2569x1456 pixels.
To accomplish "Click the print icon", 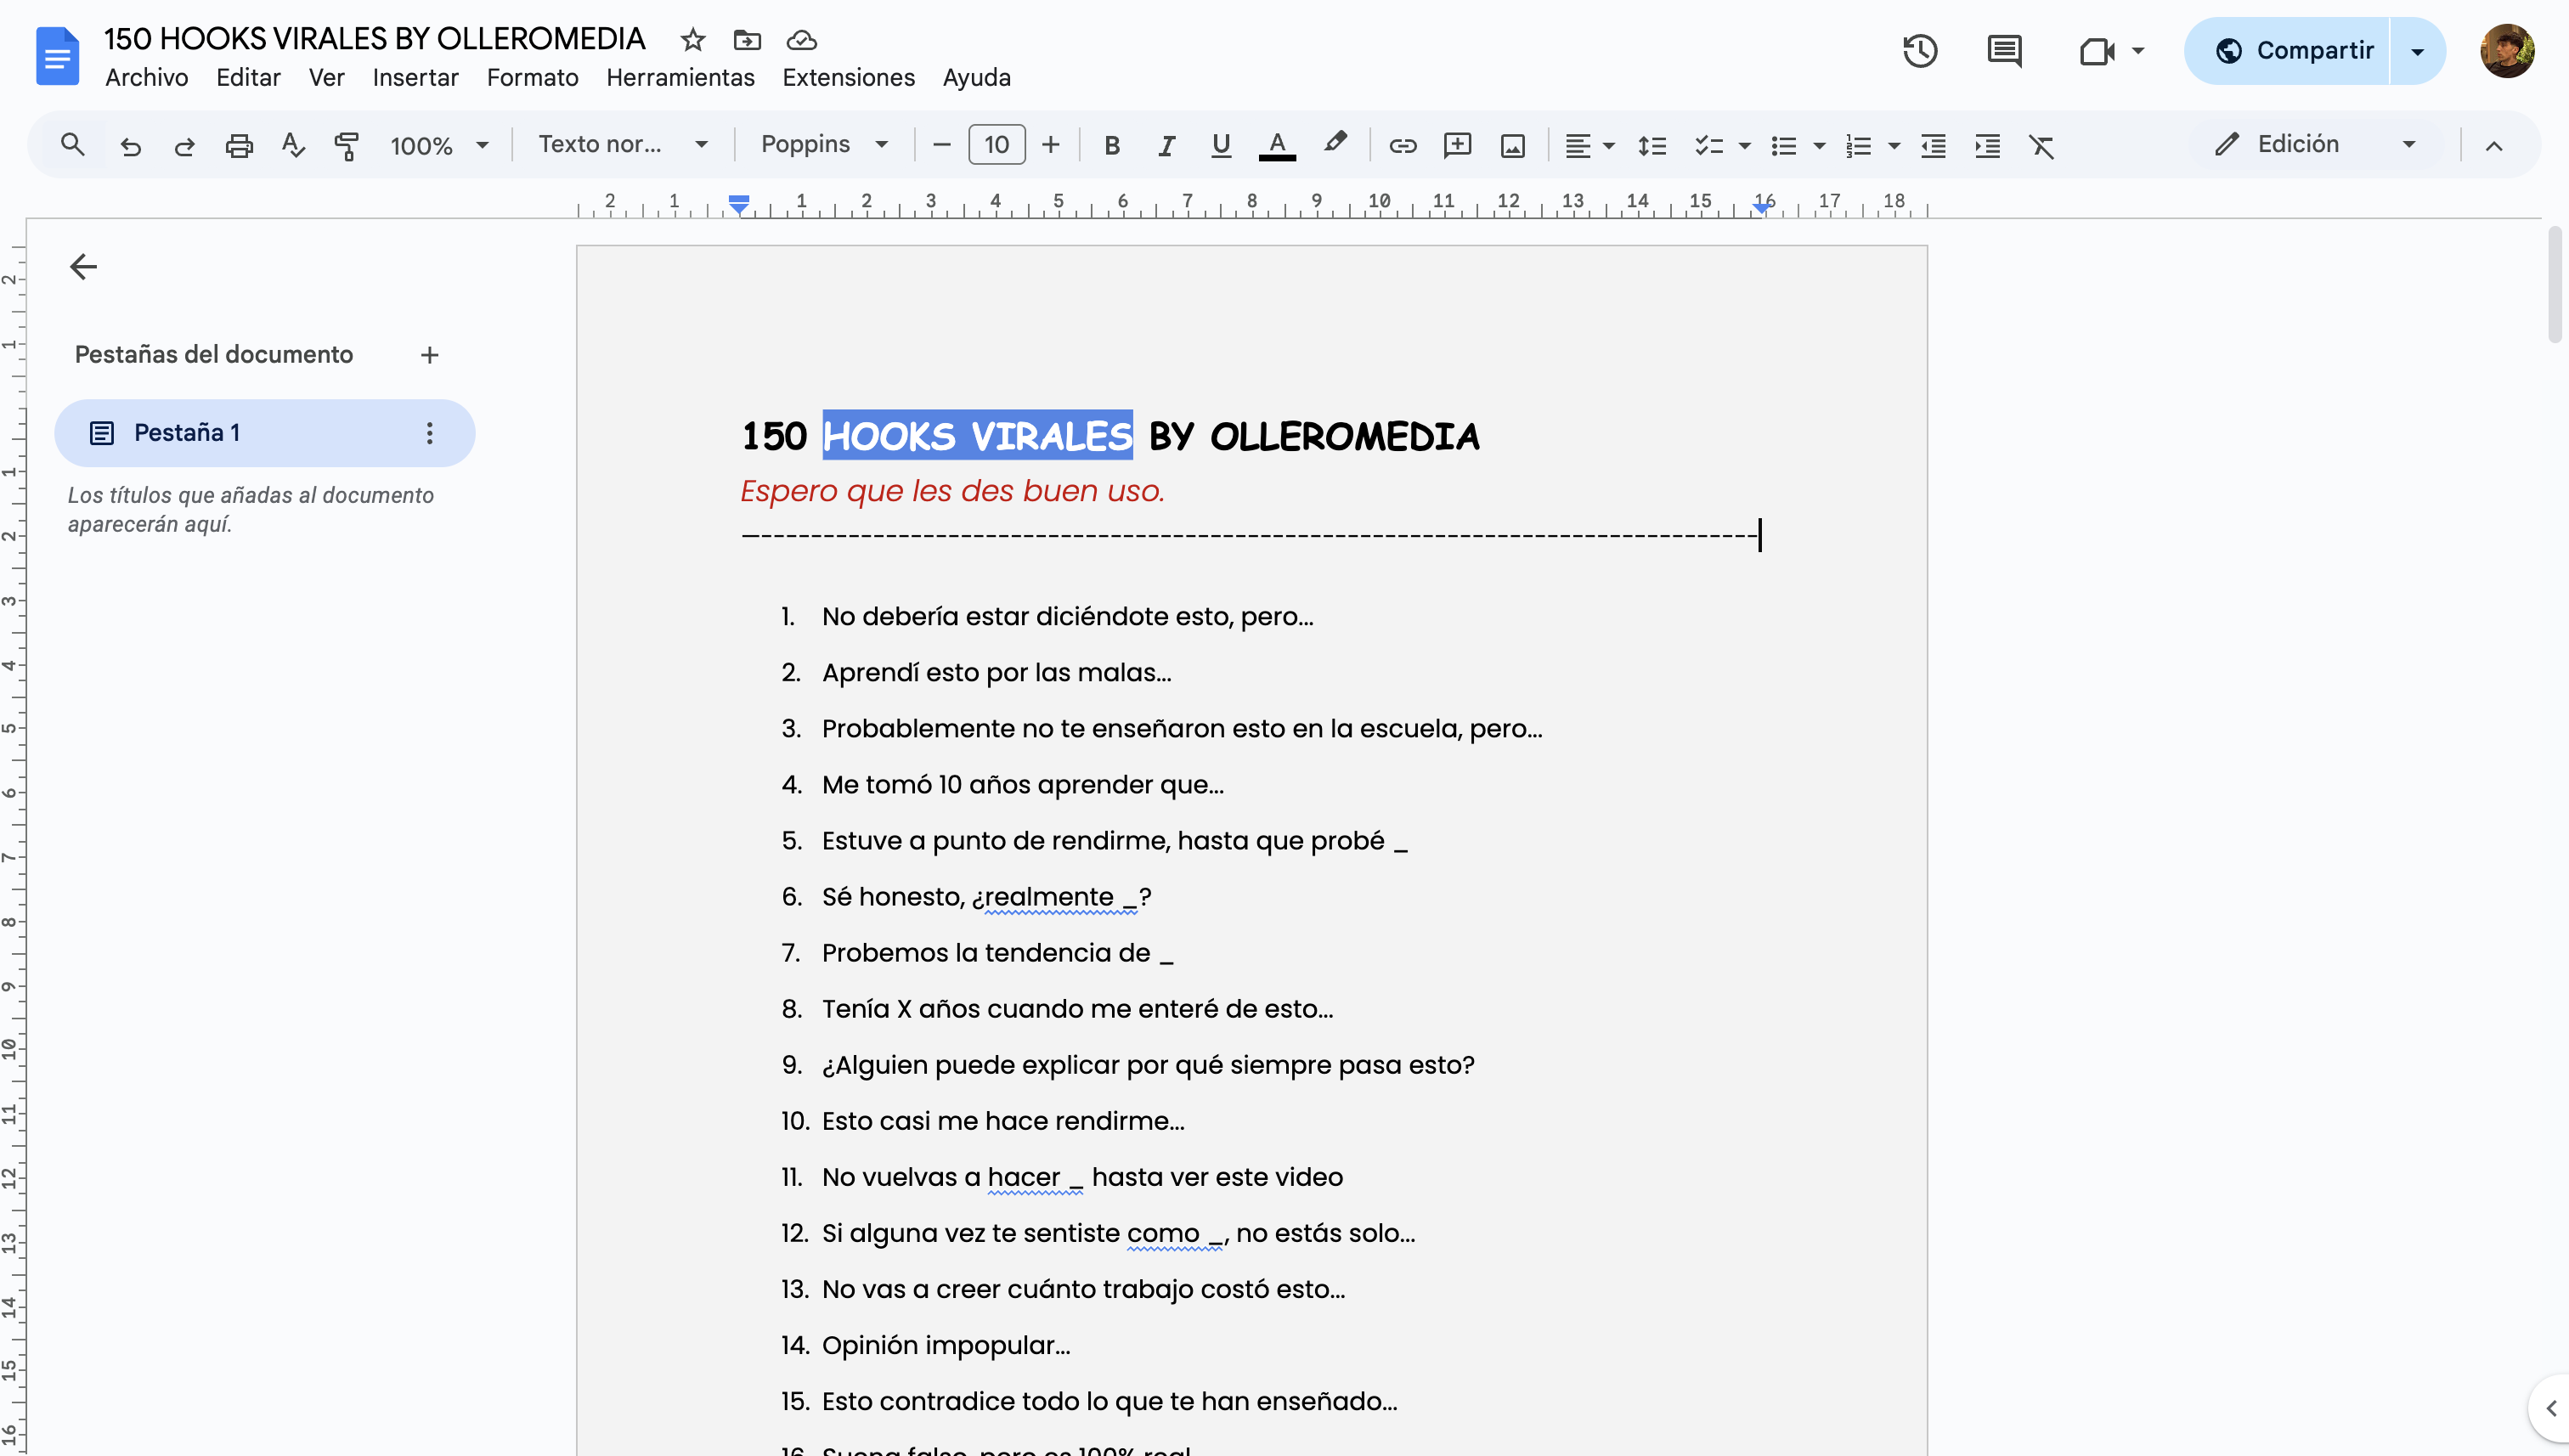I will pyautogui.click(x=238, y=146).
